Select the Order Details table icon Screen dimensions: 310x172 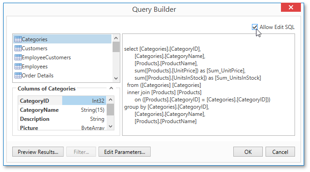tap(18, 76)
